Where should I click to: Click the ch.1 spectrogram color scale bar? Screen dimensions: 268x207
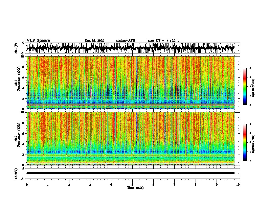pyautogui.click(x=245, y=87)
